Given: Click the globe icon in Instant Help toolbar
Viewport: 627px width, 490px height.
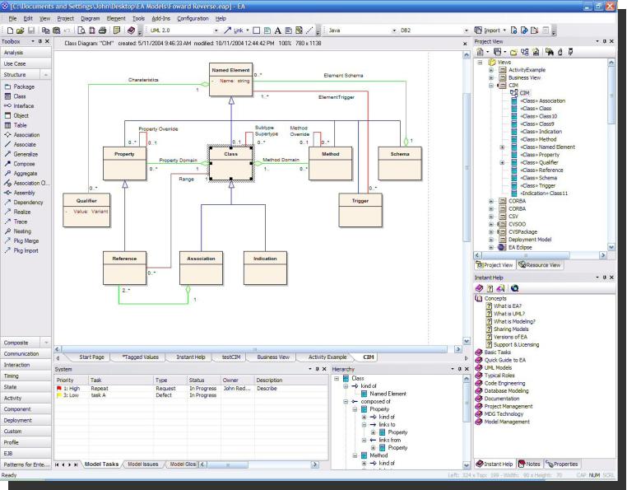Looking at the screenshot, I should point(514,288).
